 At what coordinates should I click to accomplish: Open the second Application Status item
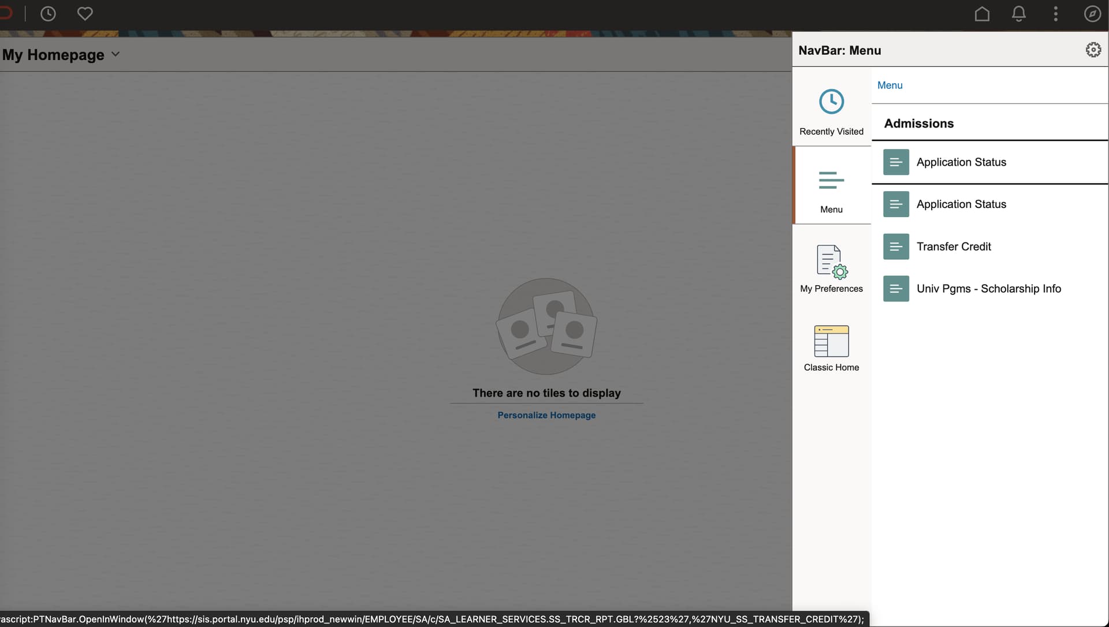[961, 204]
